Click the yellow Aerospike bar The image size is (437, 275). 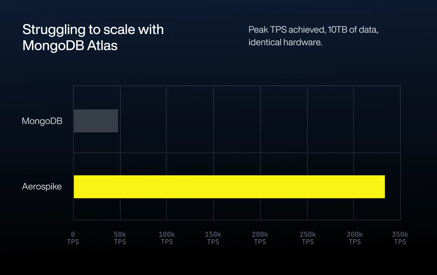(x=229, y=187)
